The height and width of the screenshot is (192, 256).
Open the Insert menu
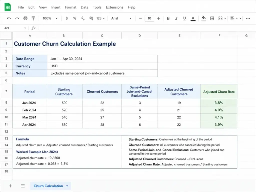56,7
